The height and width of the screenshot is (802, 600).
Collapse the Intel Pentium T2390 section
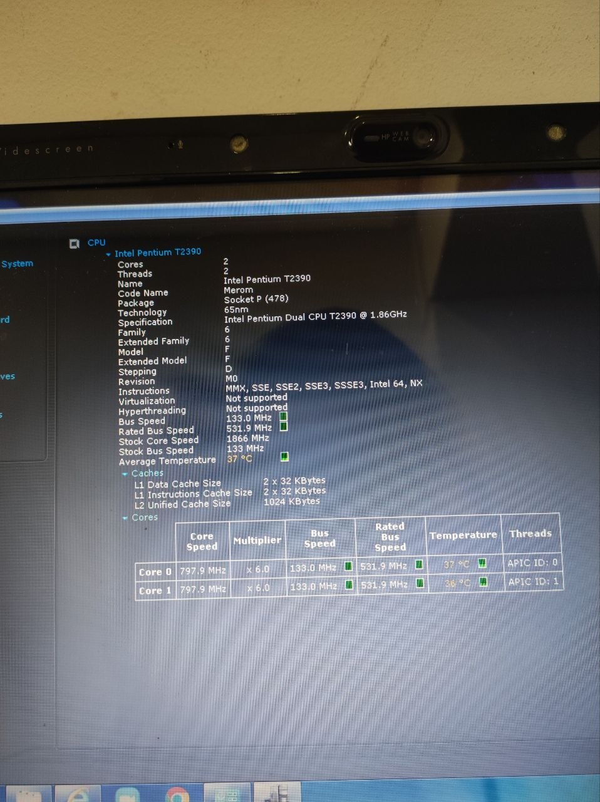[x=108, y=254]
